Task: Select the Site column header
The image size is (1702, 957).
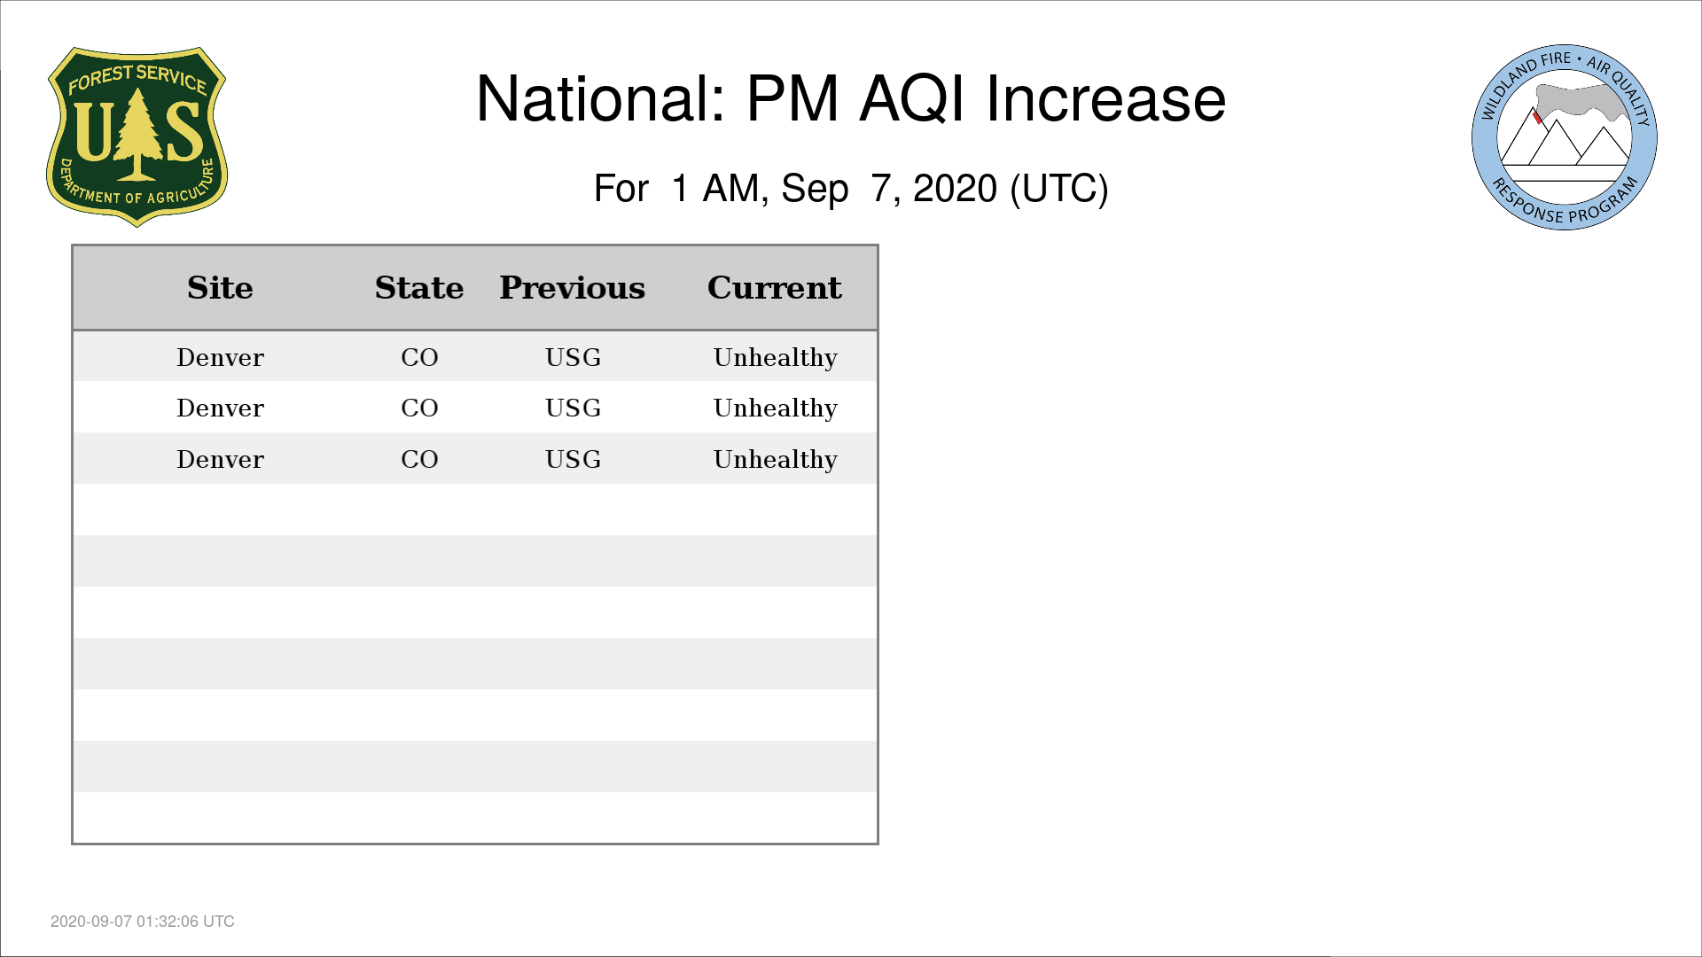Action: click(220, 288)
